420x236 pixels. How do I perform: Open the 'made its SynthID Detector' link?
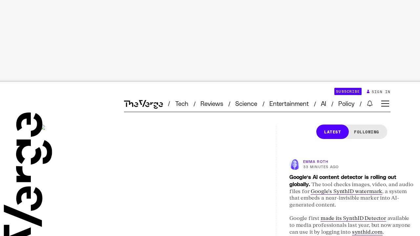(x=353, y=218)
